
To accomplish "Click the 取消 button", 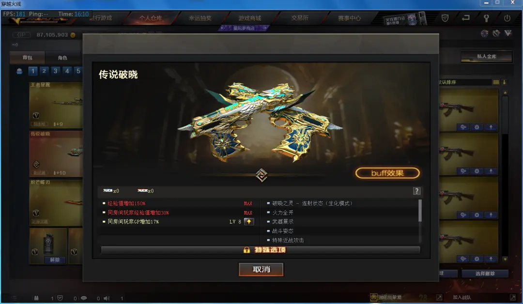I will pos(261,269).
